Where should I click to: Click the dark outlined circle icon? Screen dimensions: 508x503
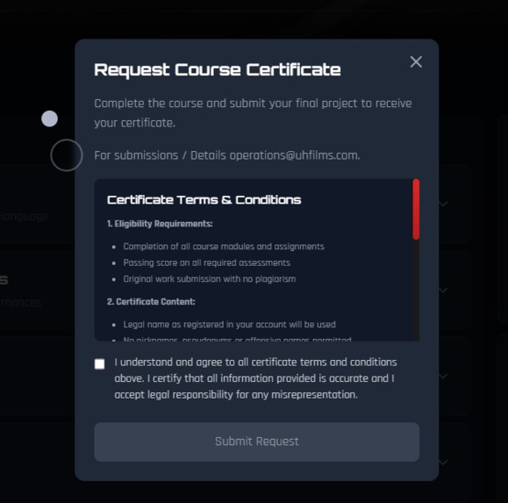[x=67, y=155]
